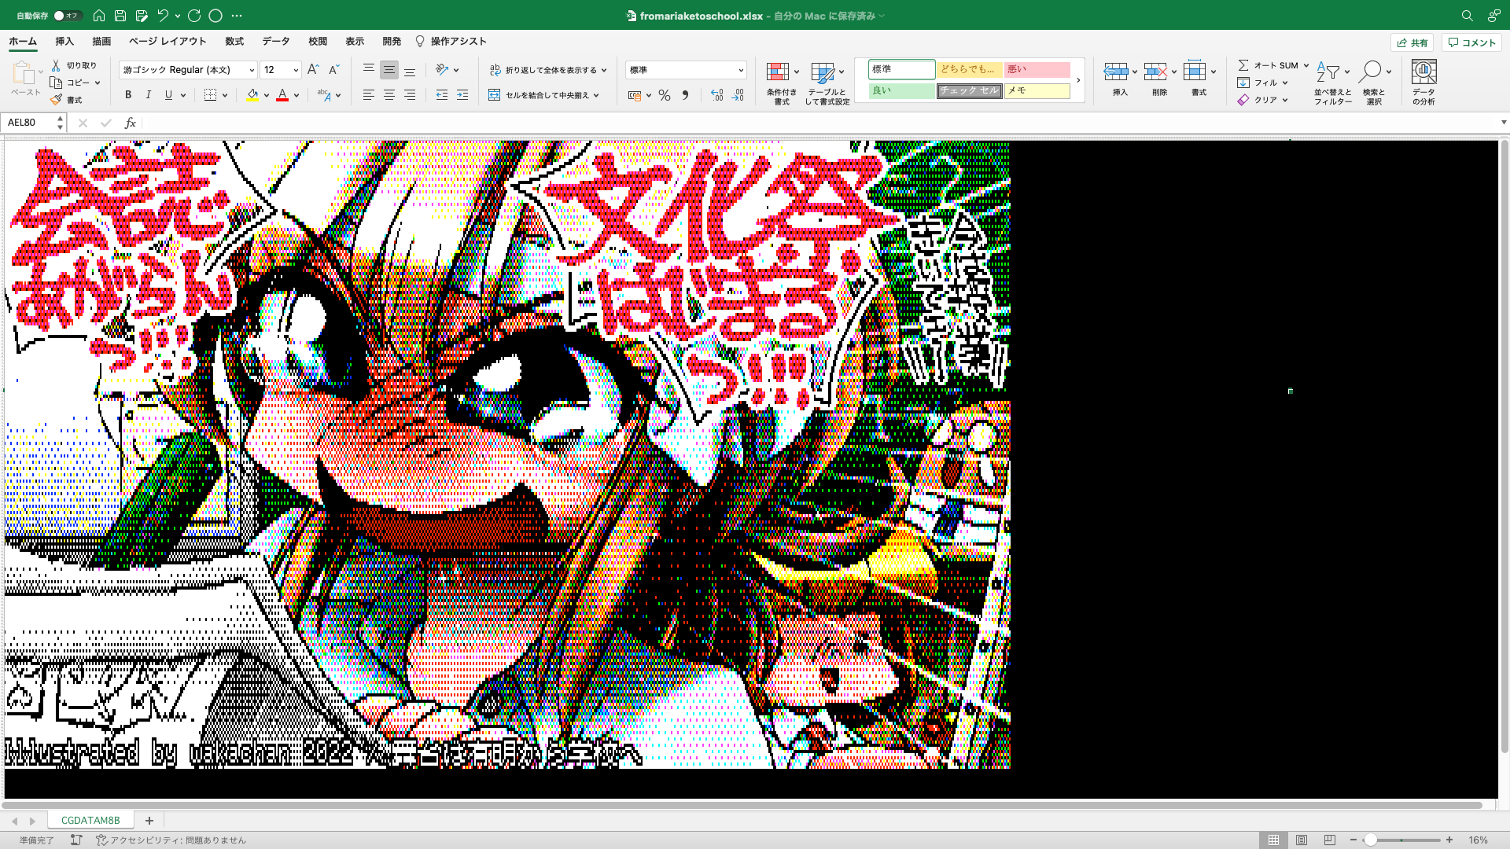Open 条件付き書式 conditional formatting

click(x=782, y=83)
